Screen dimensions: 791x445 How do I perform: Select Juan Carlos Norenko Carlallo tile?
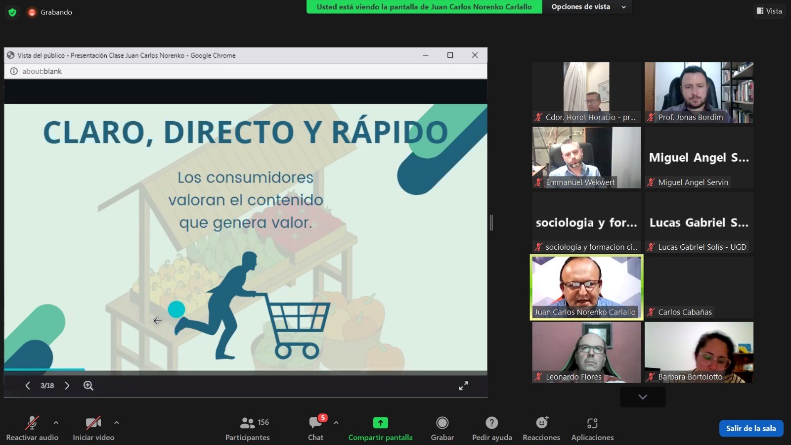coord(587,287)
